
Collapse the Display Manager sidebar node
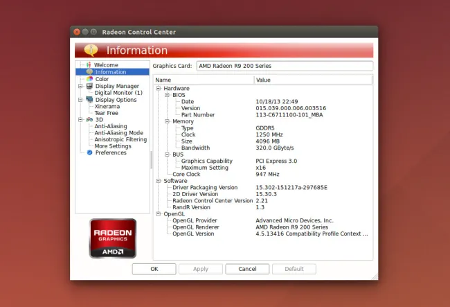[x=80, y=86]
